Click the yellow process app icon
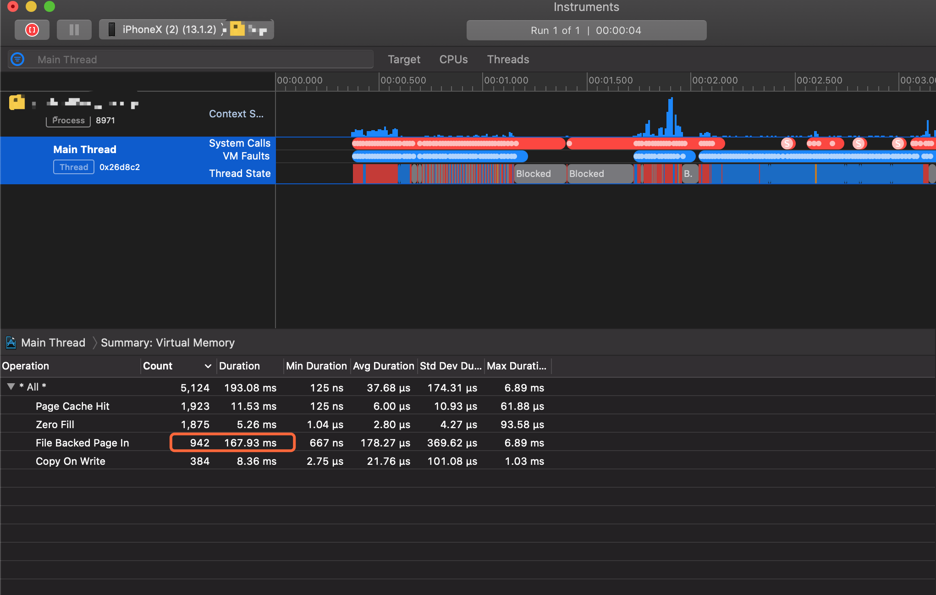This screenshot has width=936, height=595. (x=17, y=102)
